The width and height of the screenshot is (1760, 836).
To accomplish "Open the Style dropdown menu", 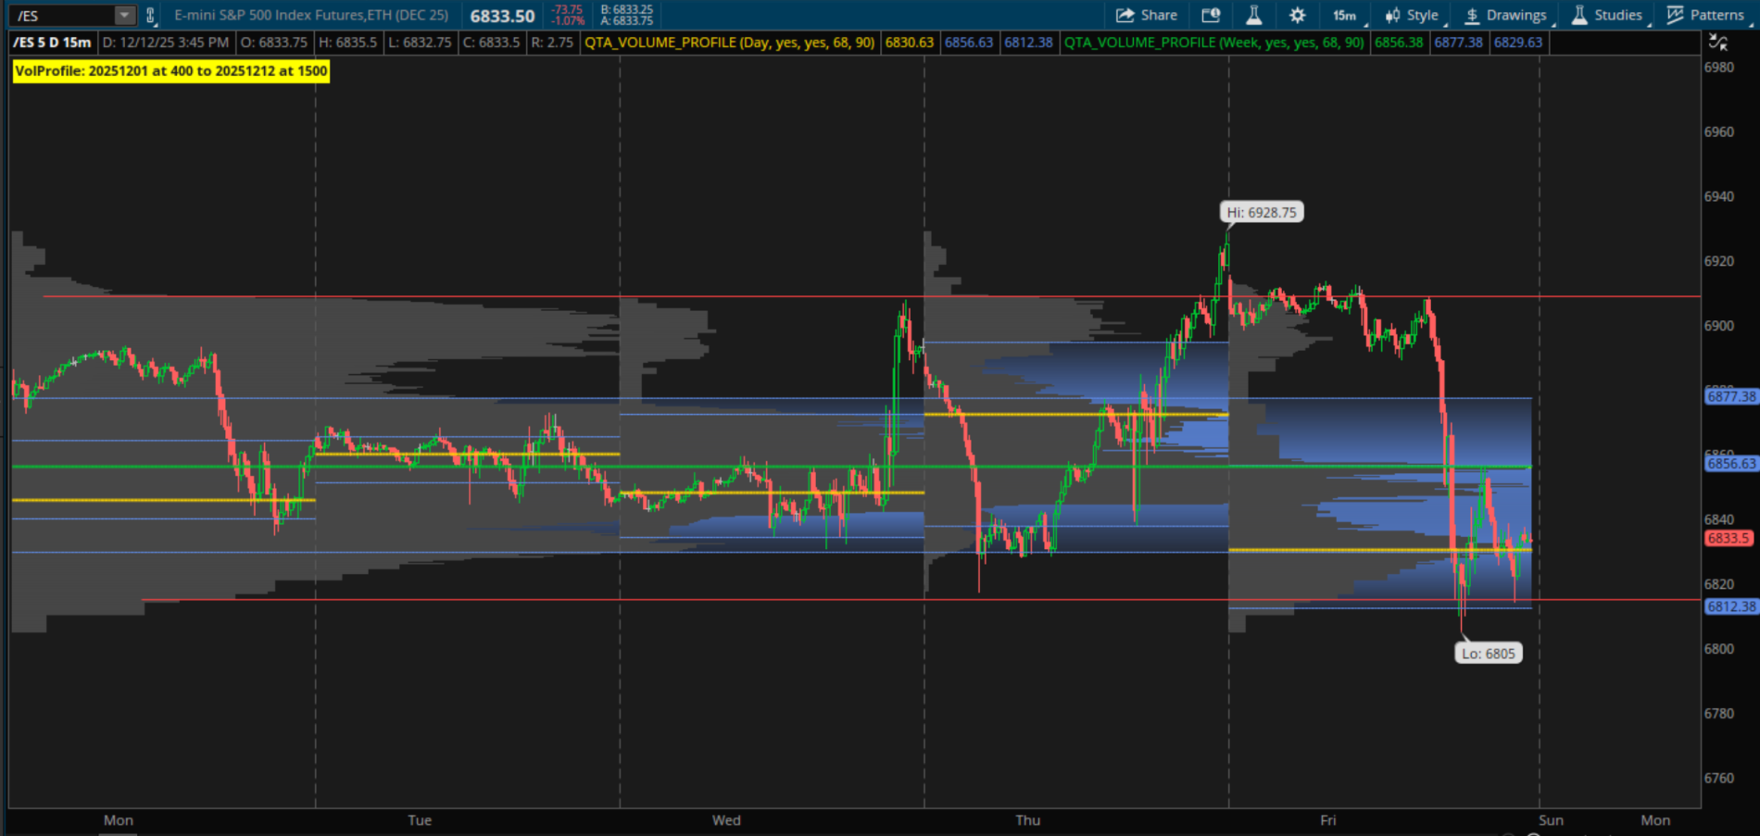I will (1414, 15).
